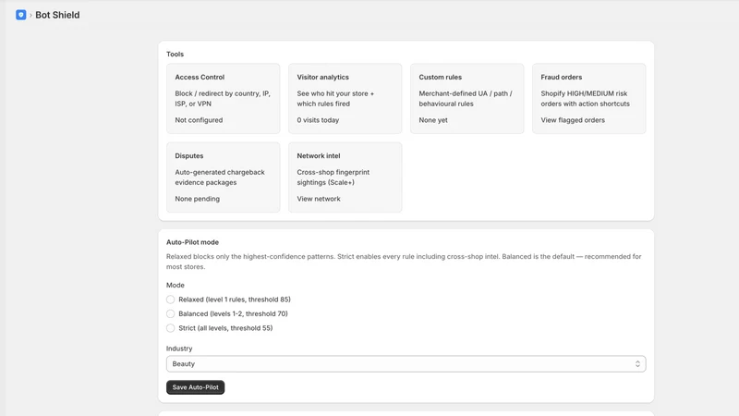Viewport: 739px width, 416px height.
Task: Click 'None yet' status text
Action: [433, 120]
